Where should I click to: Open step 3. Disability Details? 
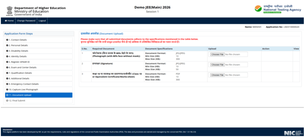[x=39, y=51]
